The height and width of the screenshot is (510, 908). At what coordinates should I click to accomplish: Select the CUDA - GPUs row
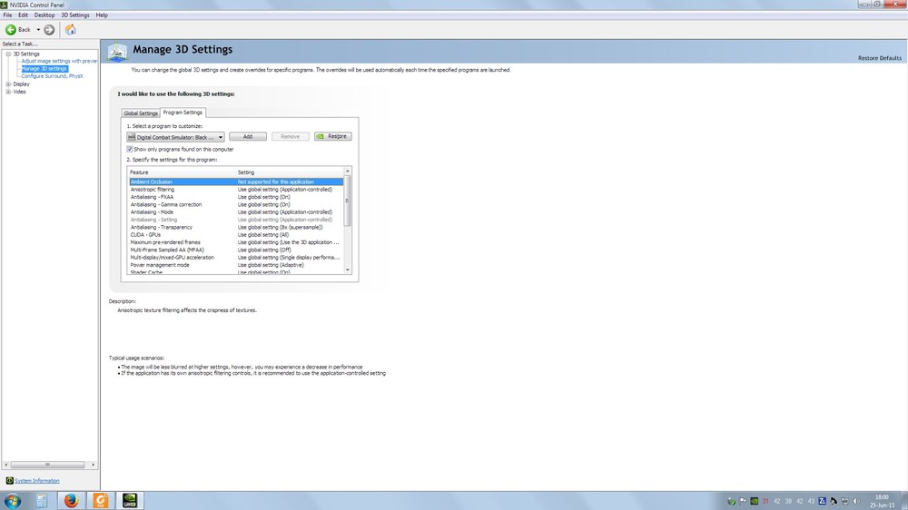pyautogui.click(x=236, y=234)
